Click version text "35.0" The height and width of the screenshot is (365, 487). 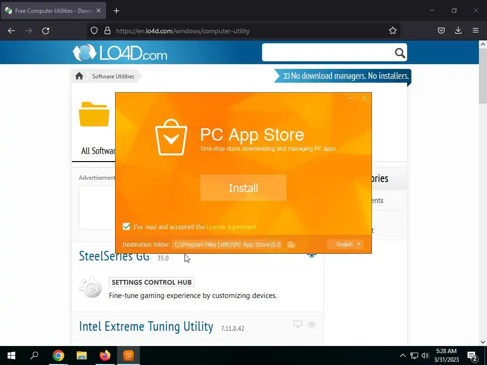[x=163, y=258]
